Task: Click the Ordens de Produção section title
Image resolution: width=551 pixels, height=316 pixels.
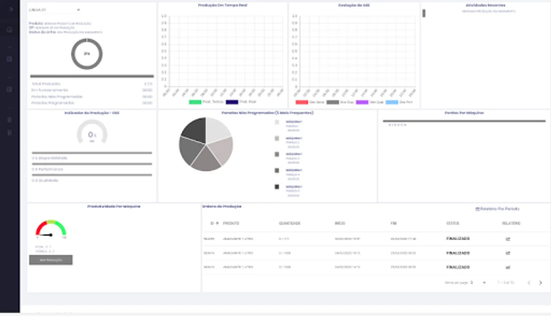Action: point(223,206)
